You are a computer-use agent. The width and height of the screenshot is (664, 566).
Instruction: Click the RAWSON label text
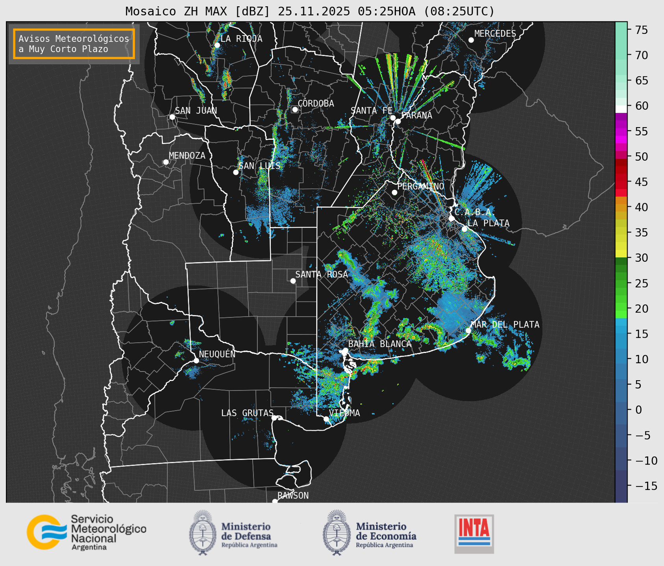pos(293,496)
